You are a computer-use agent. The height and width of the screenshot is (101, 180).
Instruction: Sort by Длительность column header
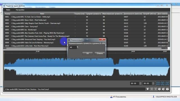coord(133,14)
